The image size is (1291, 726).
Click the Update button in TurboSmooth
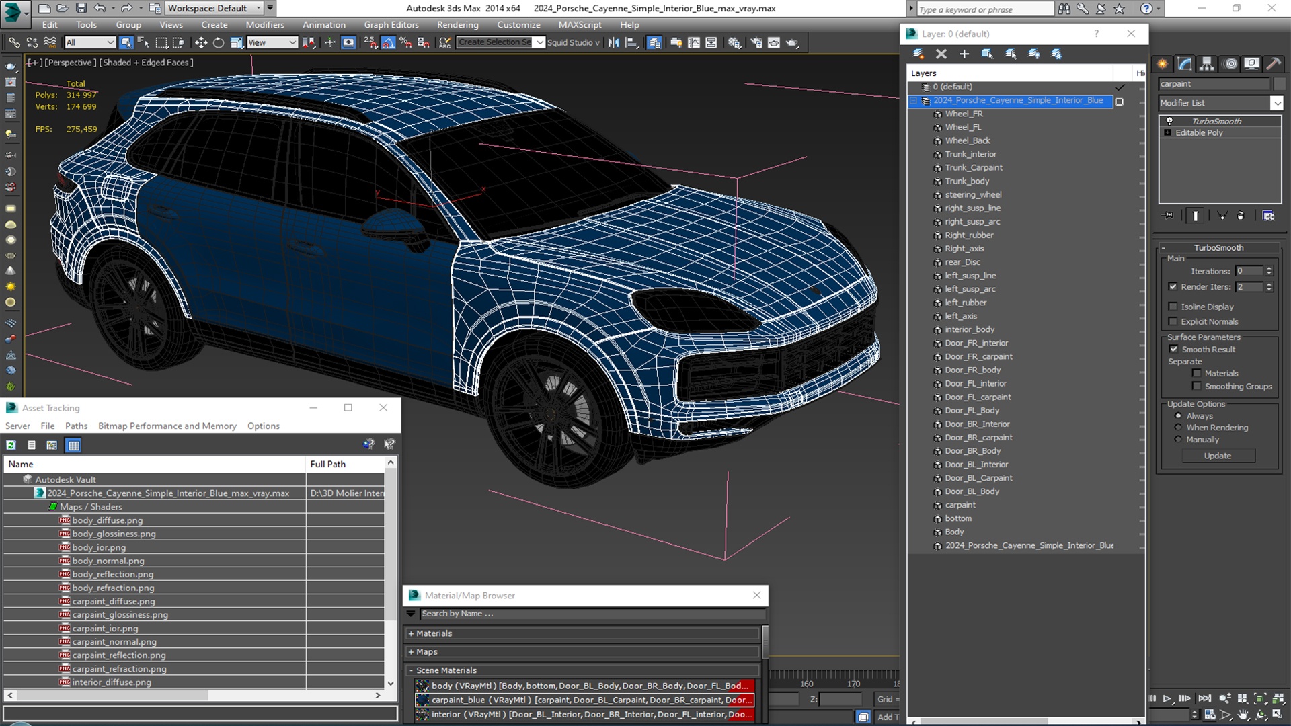pos(1218,456)
